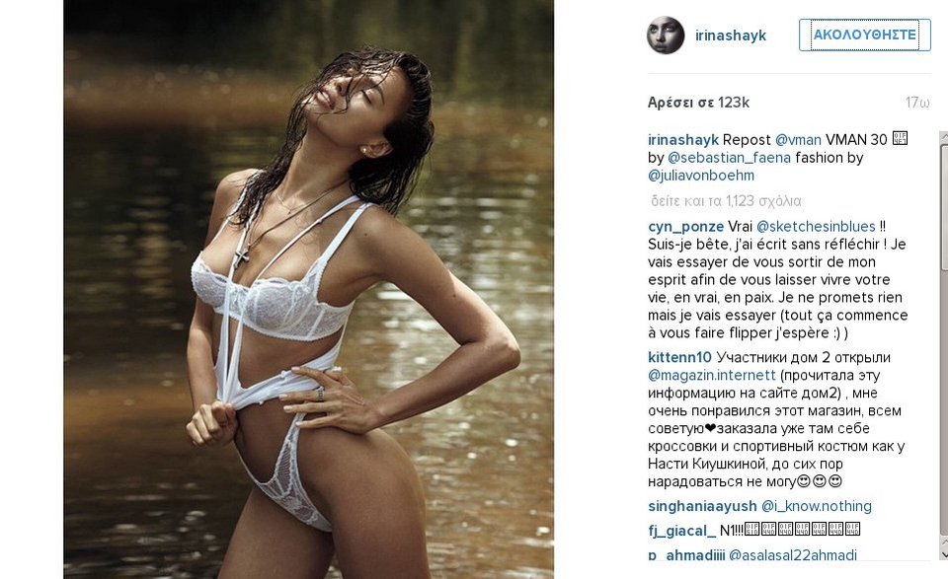
Task: Open @sketchesinblues mention
Action: coord(816,227)
